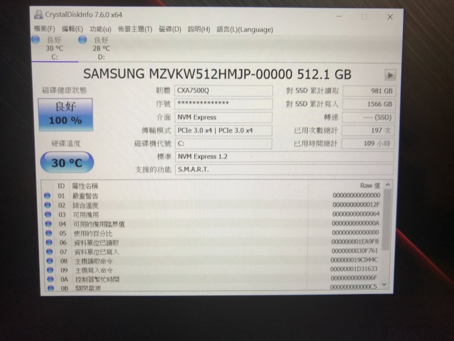Open the 佈景主題(T) menu
Screen dimensions: 454x341
coord(135,29)
